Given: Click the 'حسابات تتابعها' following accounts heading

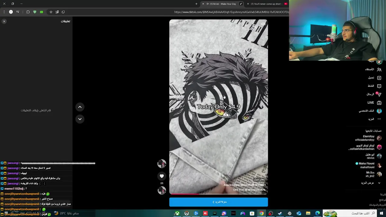Looking at the screenshot, I should pyautogui.click(x=373, y=131).
